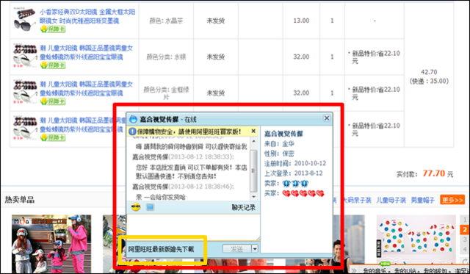470x274 pixels.
Task: Click the buyer red hearts rating icons
Action: click(303, 194)
